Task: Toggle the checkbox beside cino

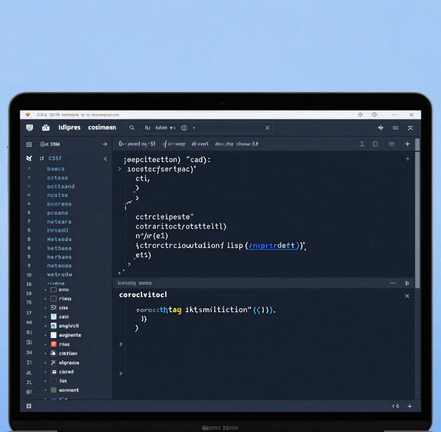Action: pyautogui.click(x=53, y=290)
